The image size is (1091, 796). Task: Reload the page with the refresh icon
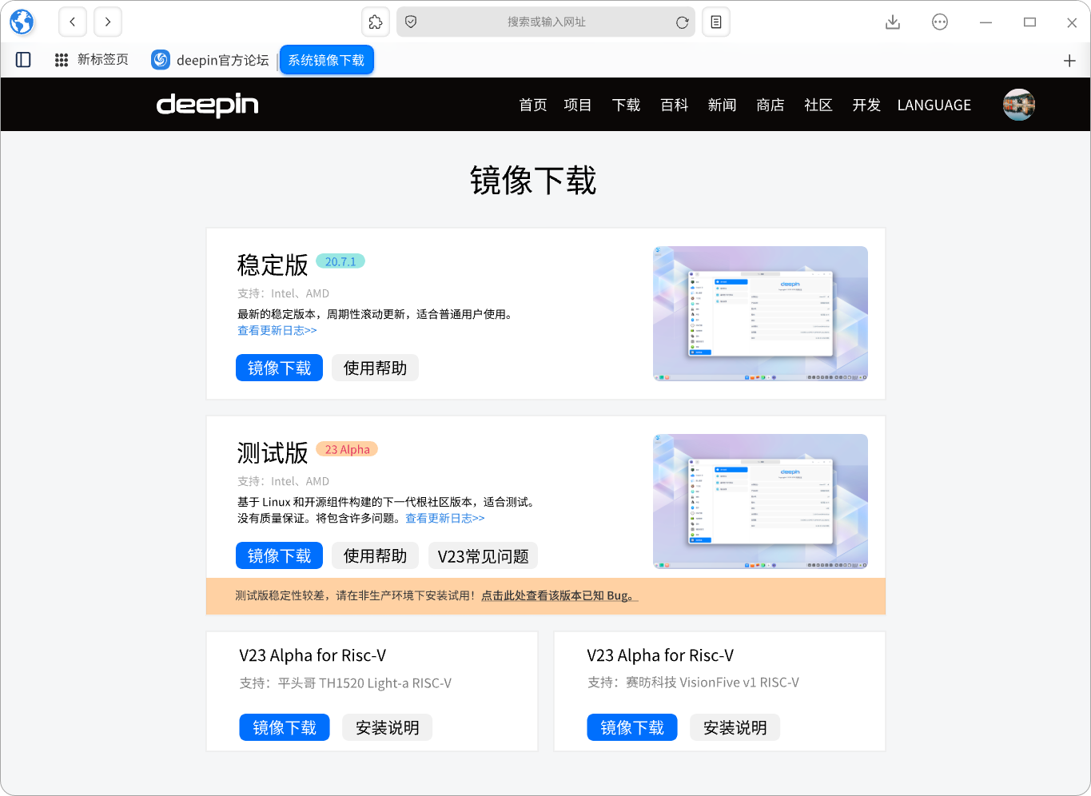(x=682, y=22)
